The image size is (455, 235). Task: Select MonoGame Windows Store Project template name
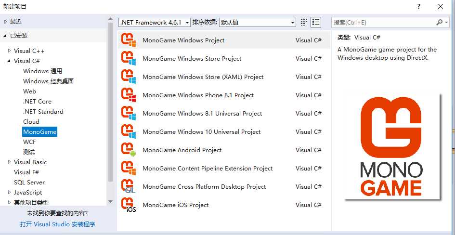pos(192,59)
